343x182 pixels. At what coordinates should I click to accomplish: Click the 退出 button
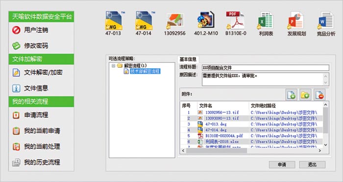pyautogui.click(x=312, y=164)
